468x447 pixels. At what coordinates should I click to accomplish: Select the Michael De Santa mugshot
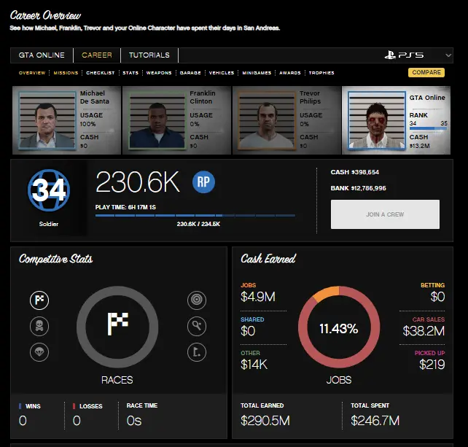pos(47,120)
